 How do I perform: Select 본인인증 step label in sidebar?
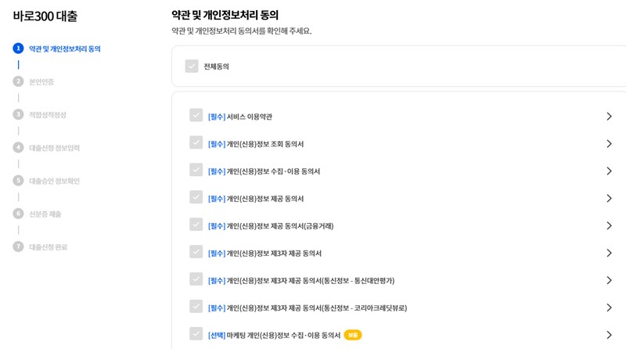click(41, 81)
